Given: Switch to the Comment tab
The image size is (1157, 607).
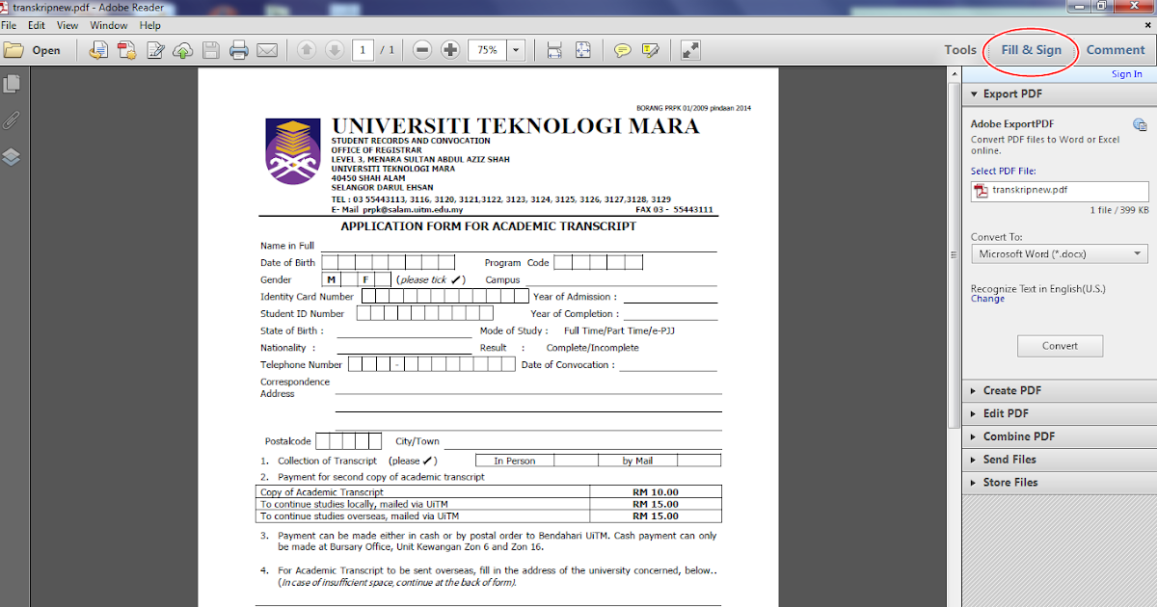Looking at the screenshot, I should pyautogui.click(x=1115, y=49).
